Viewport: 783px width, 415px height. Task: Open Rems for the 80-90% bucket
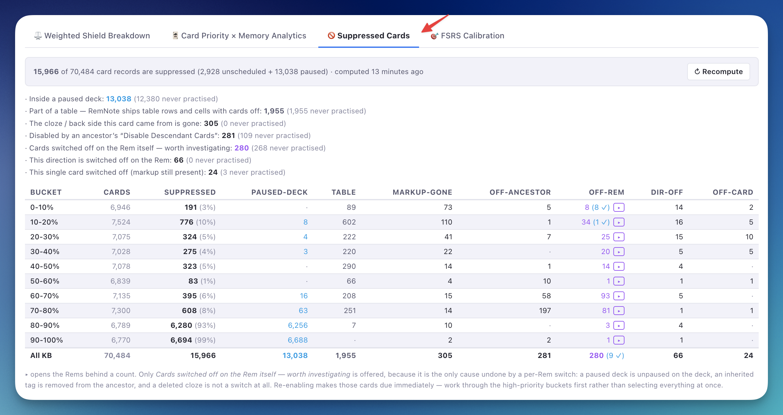[619, 326]
